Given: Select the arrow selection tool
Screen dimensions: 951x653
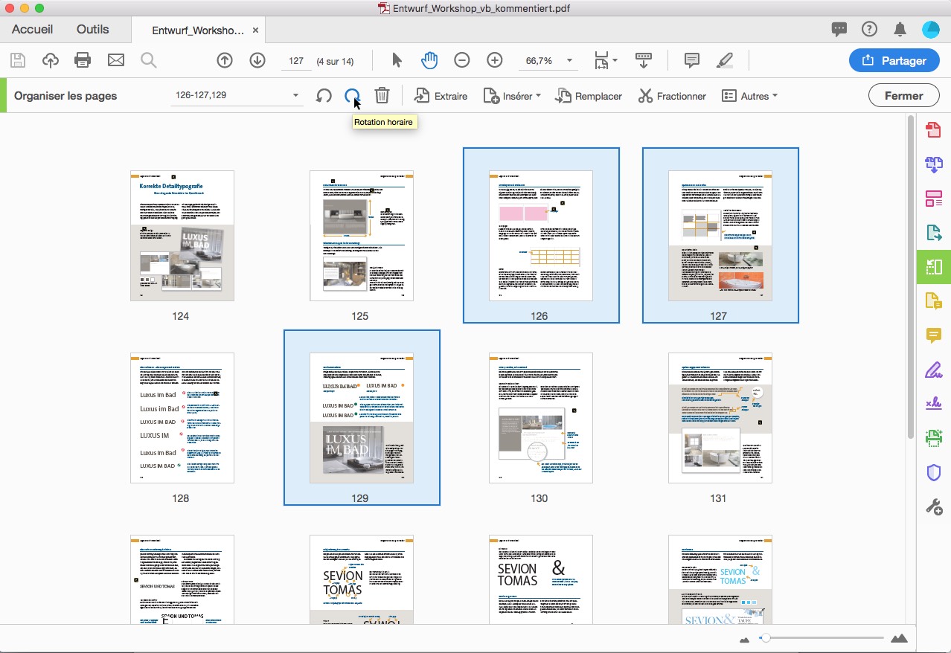Looking at the screenshot, I should pyautogui.click(x=397, y=61).
